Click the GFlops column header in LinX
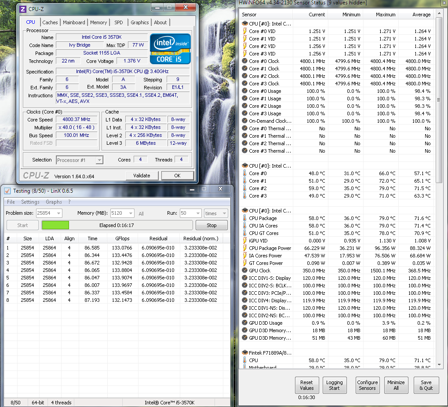Screen dimensions: 448x407 point(122,238)
